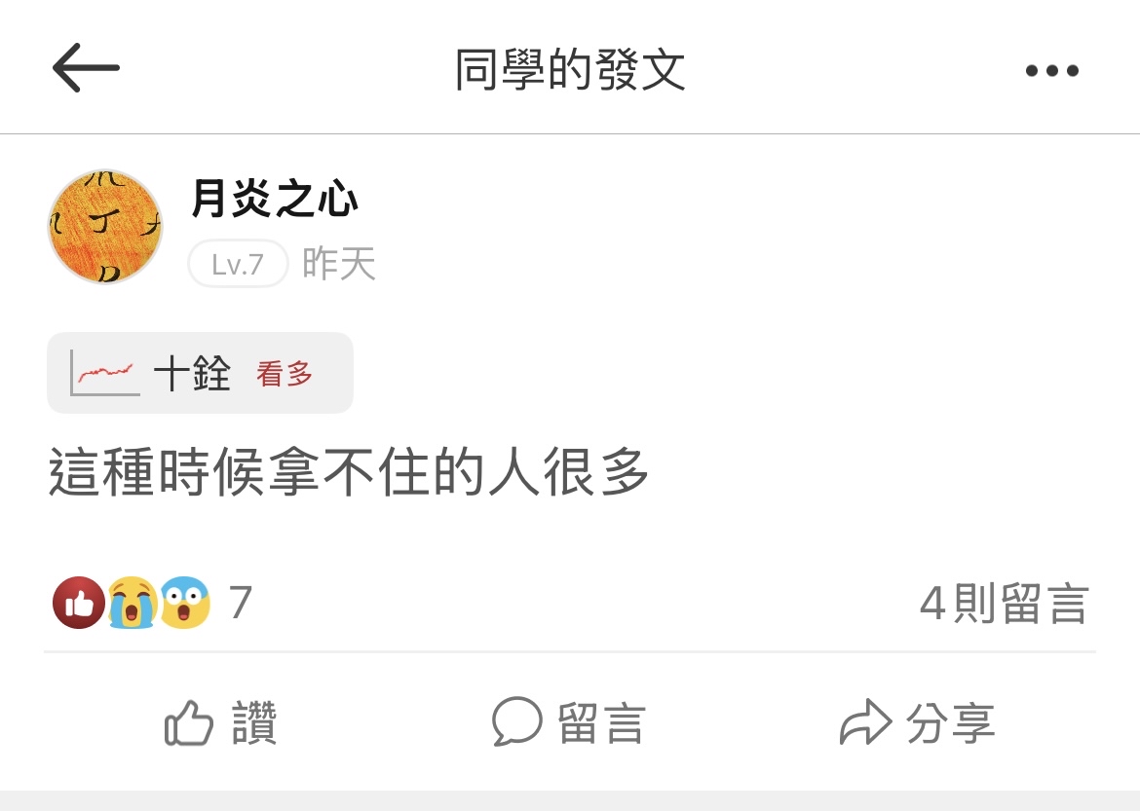View the 4則留言 comments list

pyautogui.click(x=1005, y=604)
